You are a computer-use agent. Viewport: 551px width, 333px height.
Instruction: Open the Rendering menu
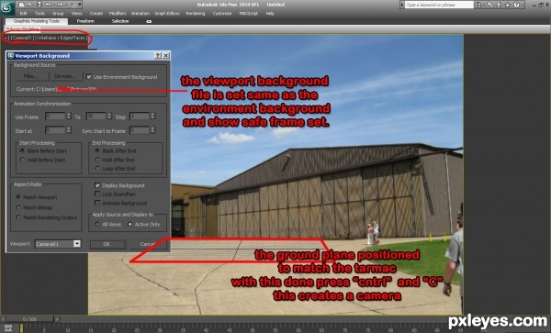tap(196, 14)
